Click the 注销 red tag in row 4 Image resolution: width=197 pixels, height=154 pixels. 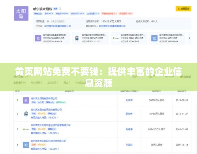click(34, 145)
